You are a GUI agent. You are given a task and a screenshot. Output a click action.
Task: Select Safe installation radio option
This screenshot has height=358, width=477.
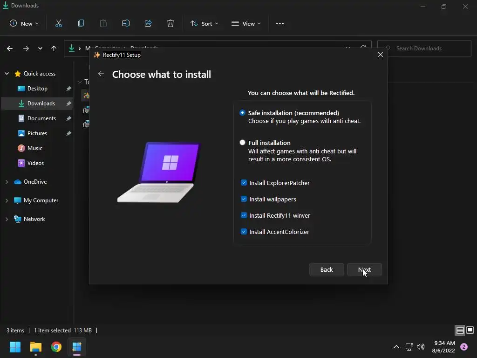click(x=242, y=113)
